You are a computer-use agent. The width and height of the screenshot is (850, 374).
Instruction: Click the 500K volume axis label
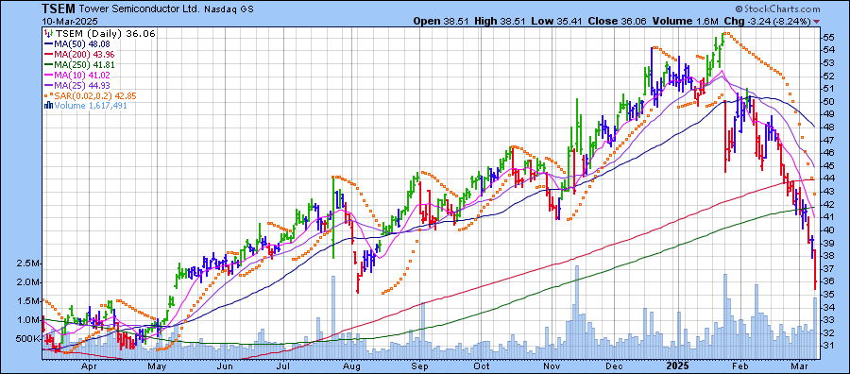click(26, 339)
